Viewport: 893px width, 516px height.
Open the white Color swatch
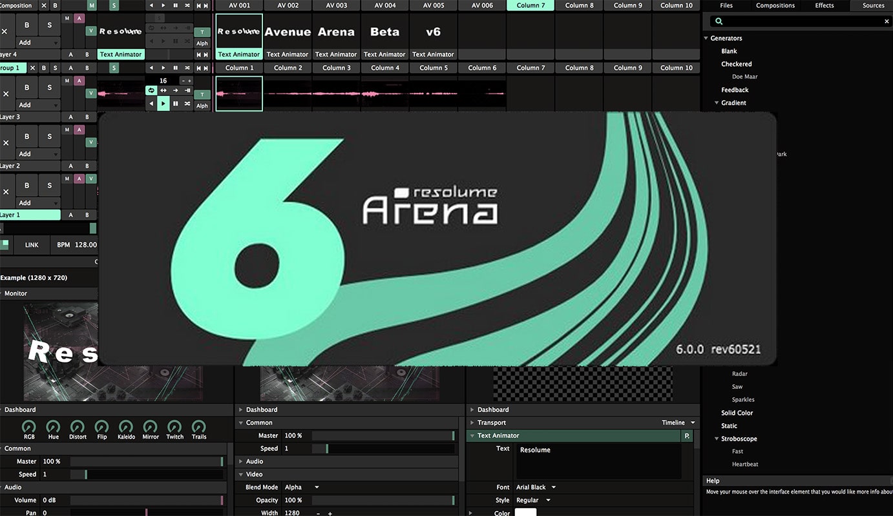(525, 513)
